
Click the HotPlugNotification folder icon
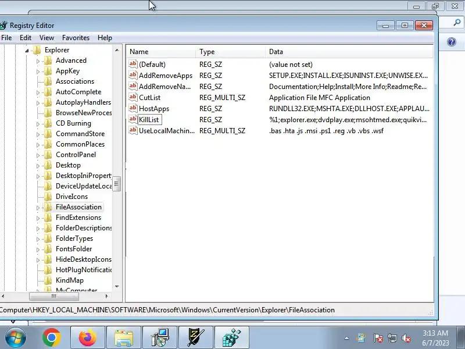click(x=48, y=270)
